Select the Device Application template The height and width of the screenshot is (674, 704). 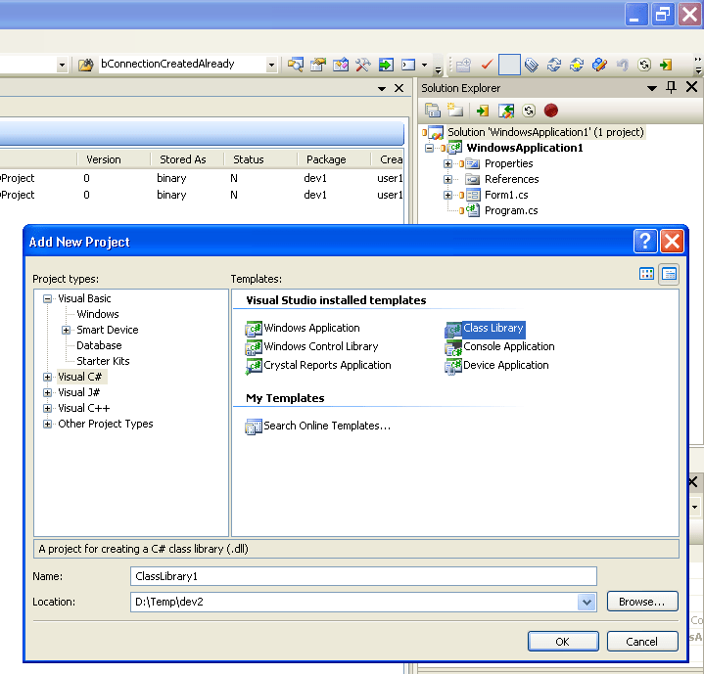click(x=496, y=365)
